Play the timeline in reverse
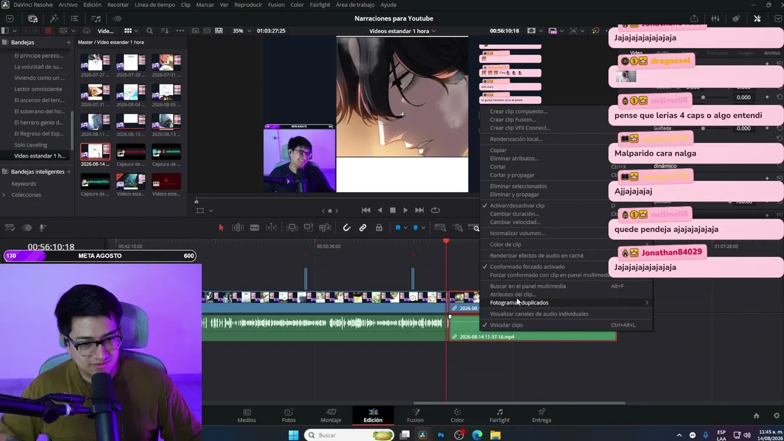Screen dimensions: 784x441 point(380,210)
